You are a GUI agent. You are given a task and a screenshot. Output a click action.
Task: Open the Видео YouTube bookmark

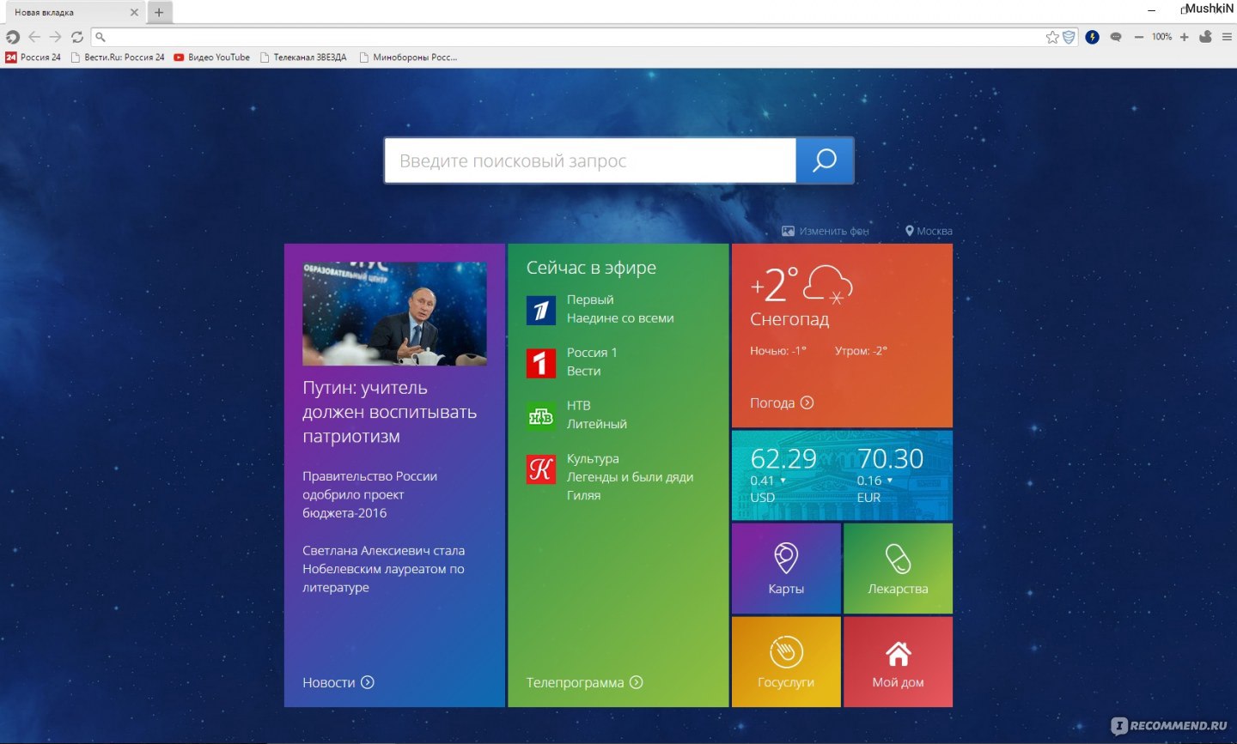(211, 57)
